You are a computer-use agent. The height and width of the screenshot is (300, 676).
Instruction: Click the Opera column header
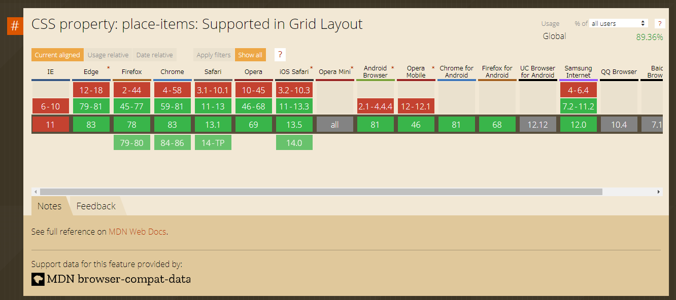254,72
